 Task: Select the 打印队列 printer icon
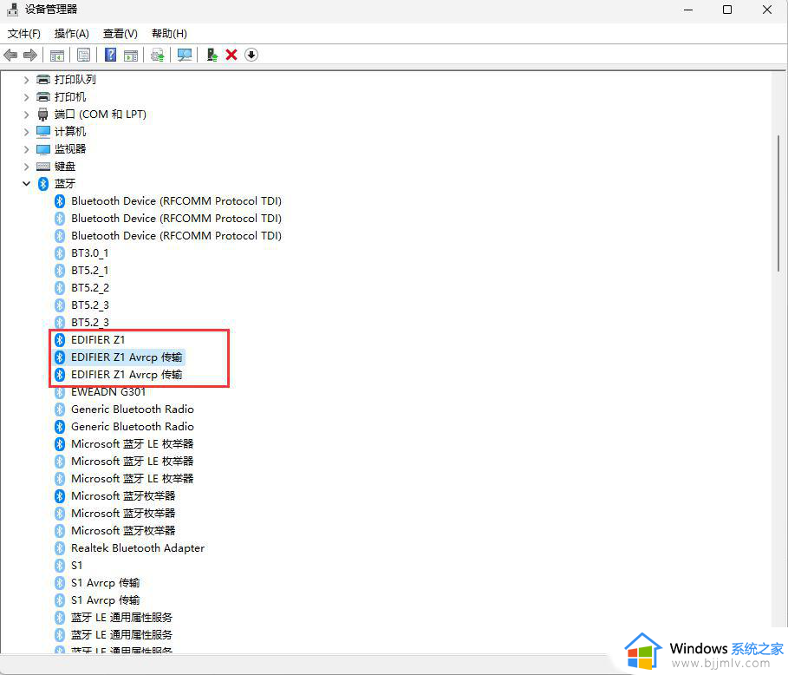[43, 80]
